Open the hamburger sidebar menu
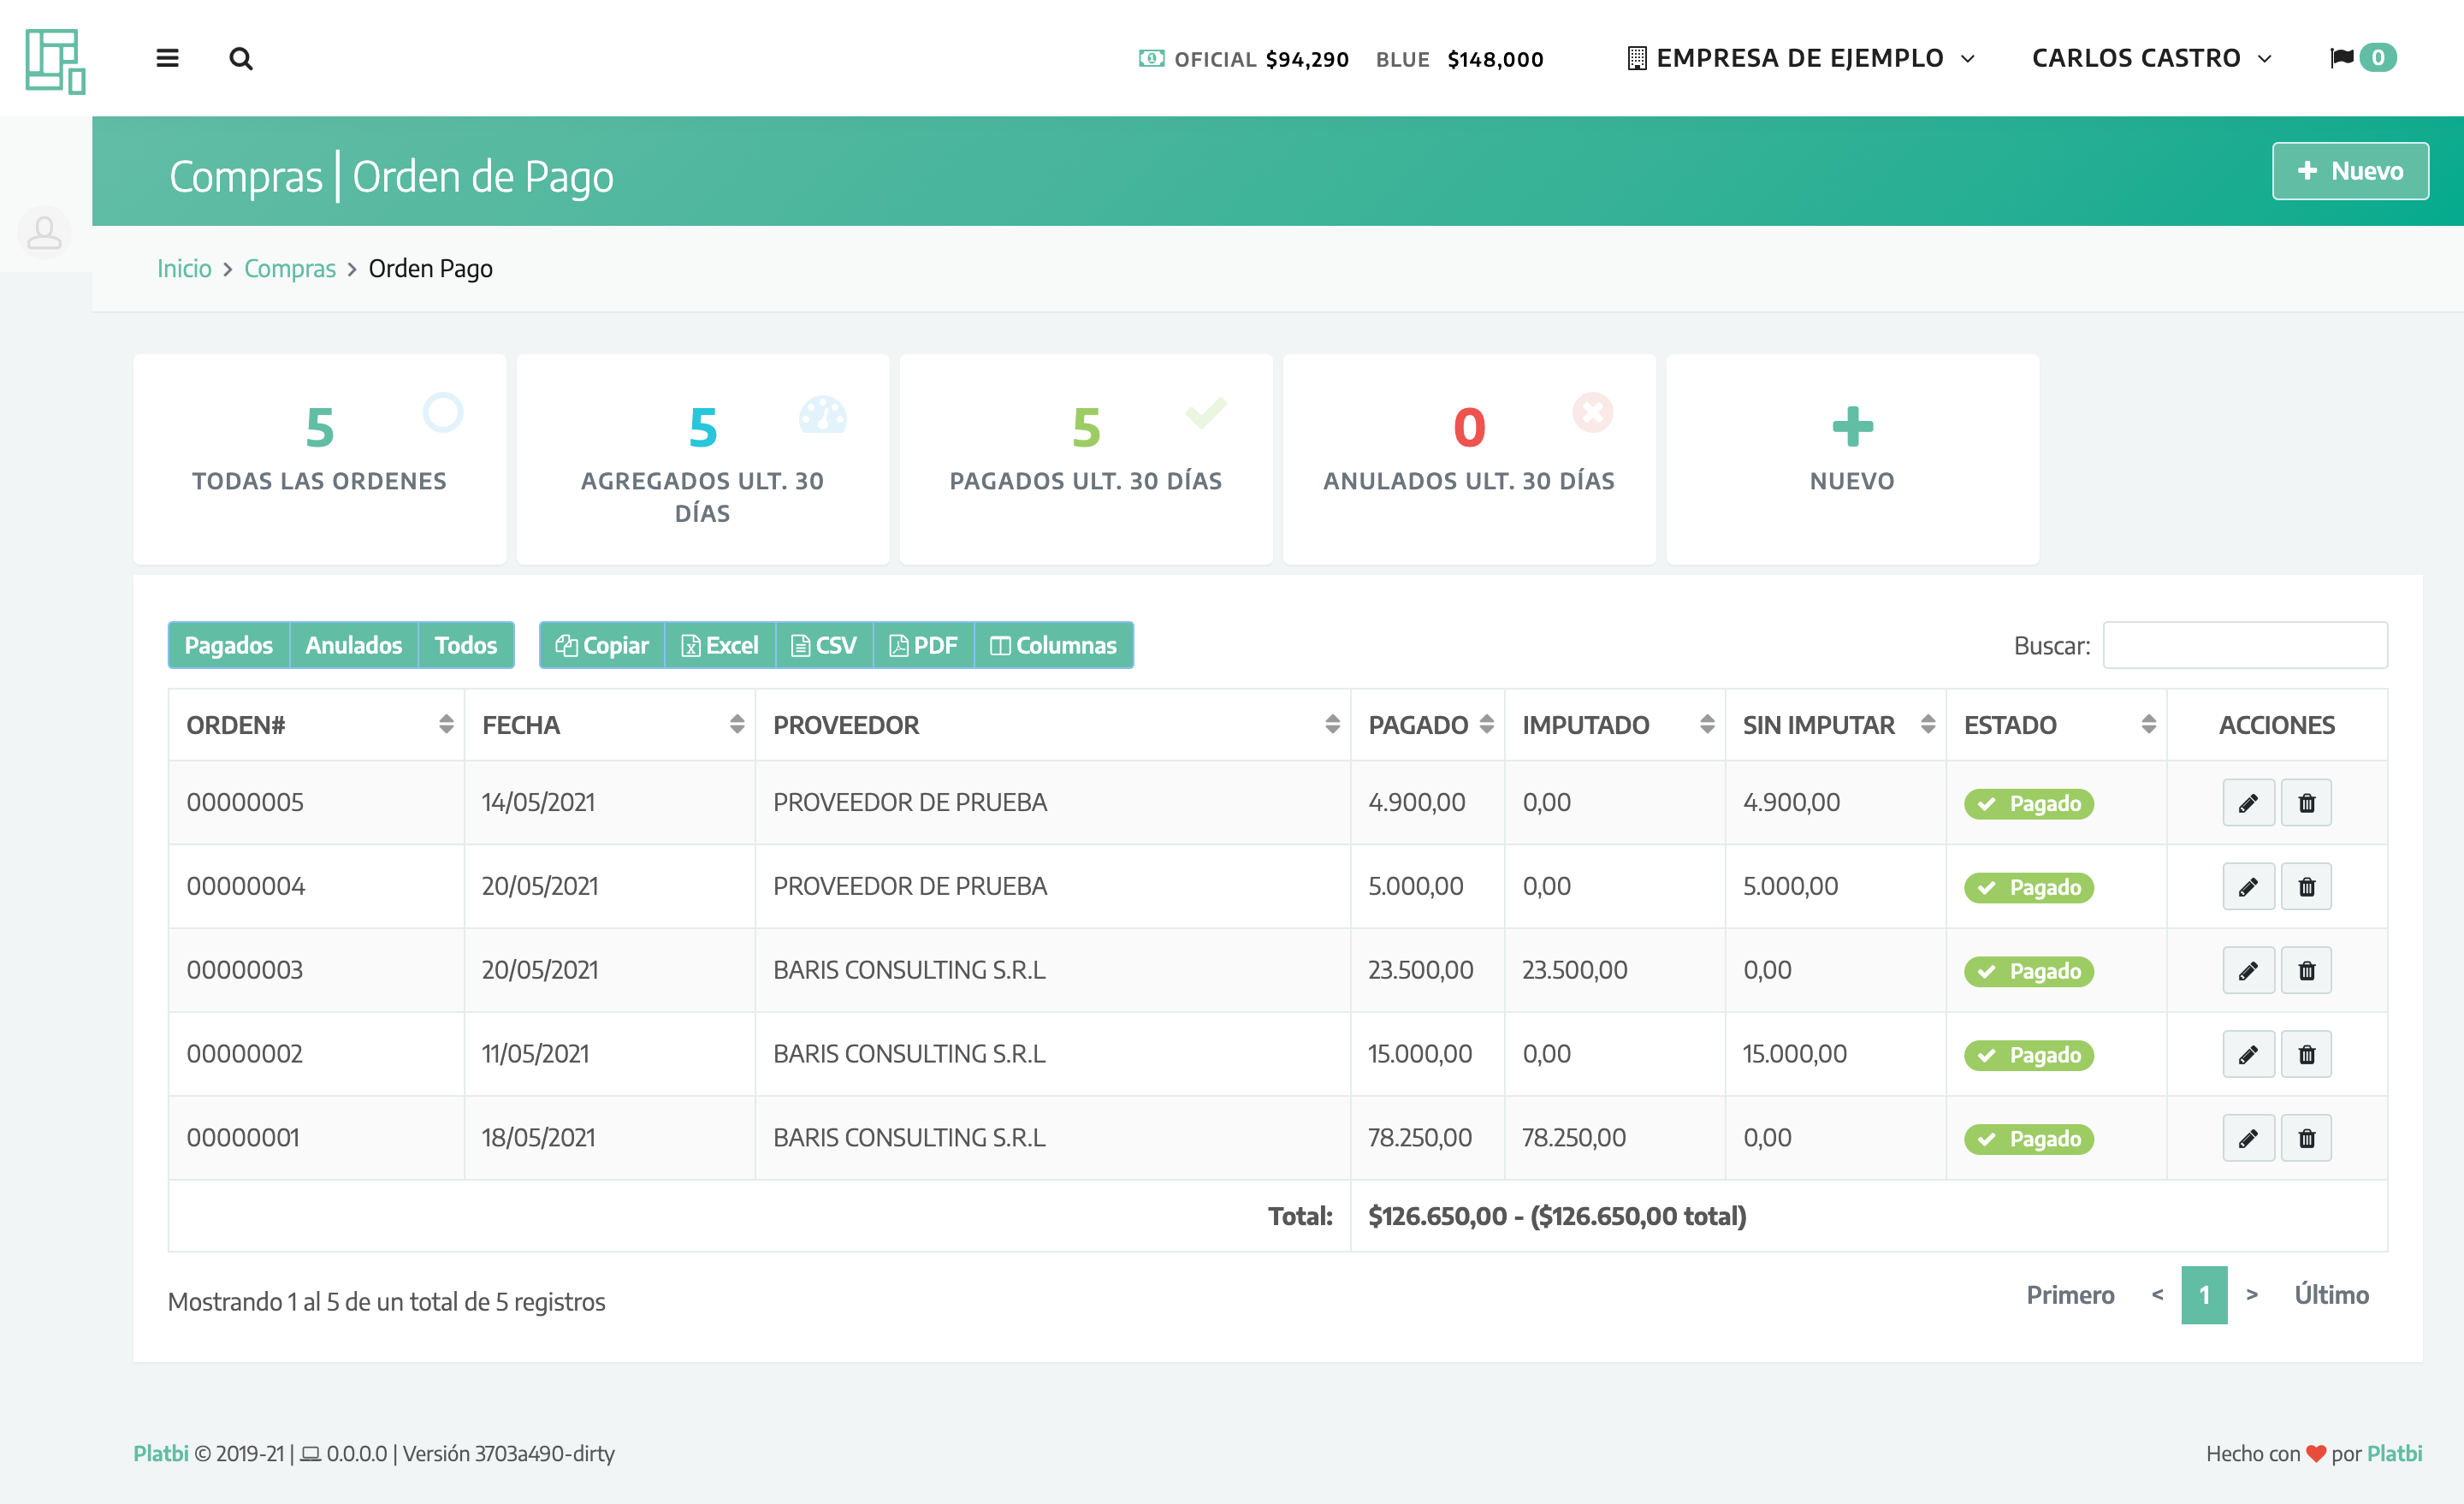Image resolution: width=2464 pixels, height=1504 pixels. click(167, 58)
